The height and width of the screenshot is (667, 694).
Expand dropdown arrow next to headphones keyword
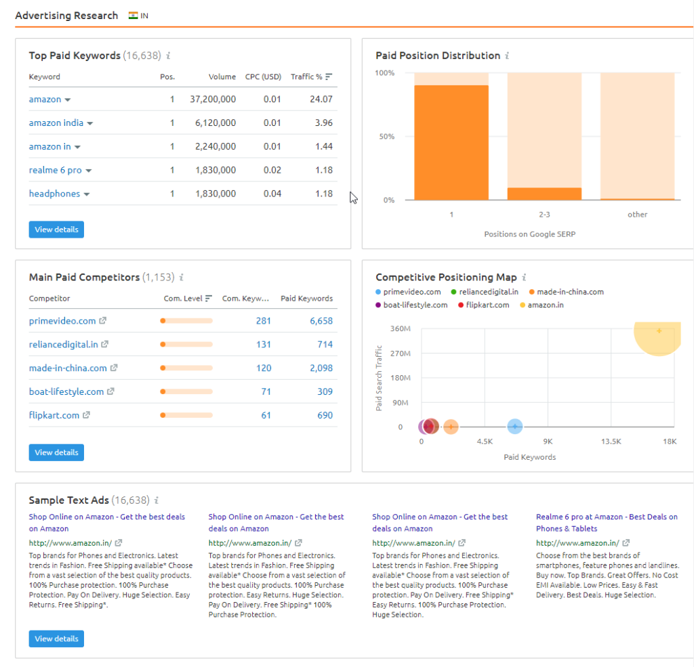point(87,194)
